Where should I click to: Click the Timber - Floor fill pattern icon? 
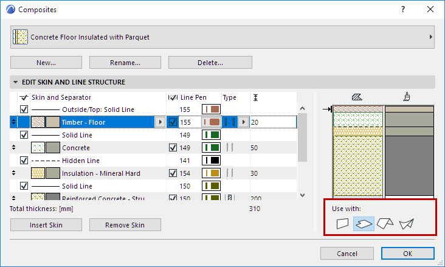pos(38,122)
